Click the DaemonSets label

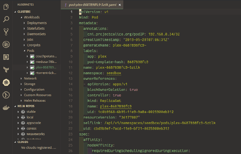click(x=37, y=34)
